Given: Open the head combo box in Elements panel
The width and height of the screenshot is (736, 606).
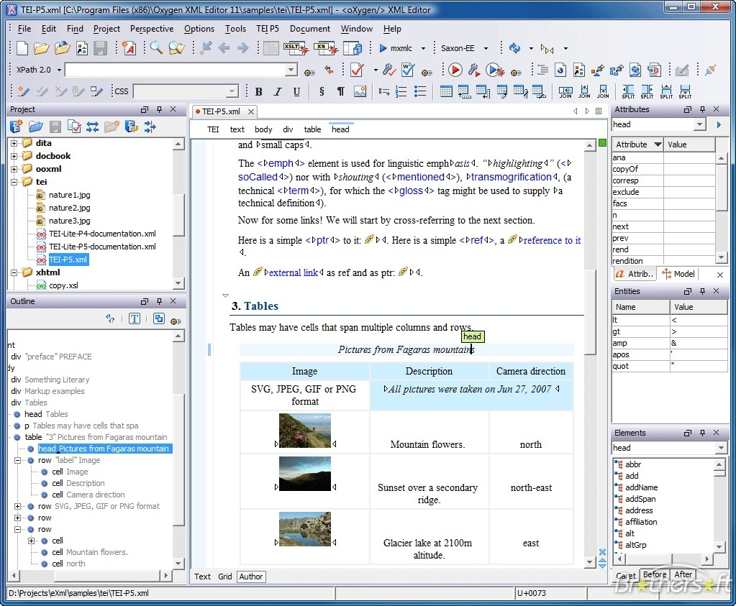Looking at the screenshot, I should coord(722,448).
